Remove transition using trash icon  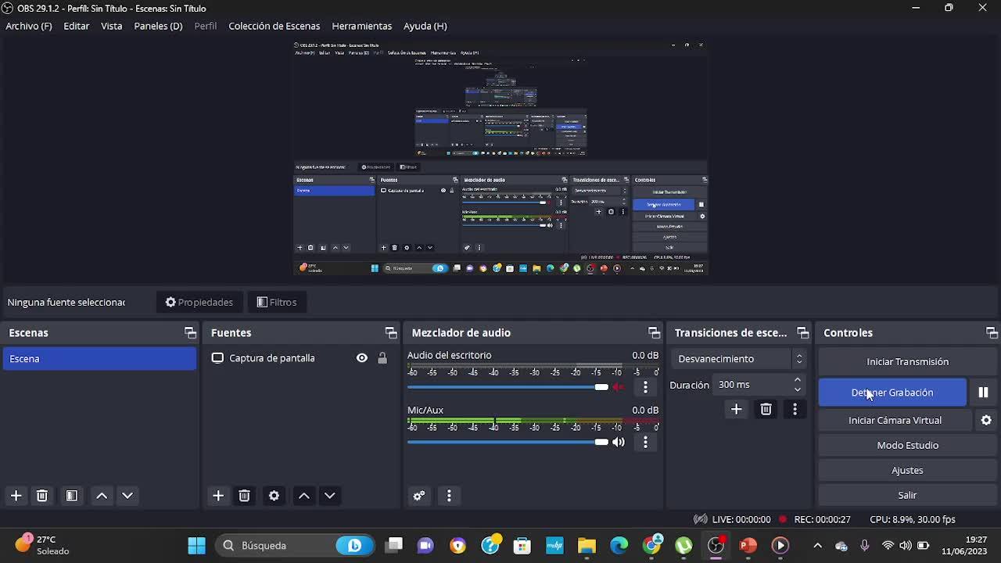click(766, 409)
